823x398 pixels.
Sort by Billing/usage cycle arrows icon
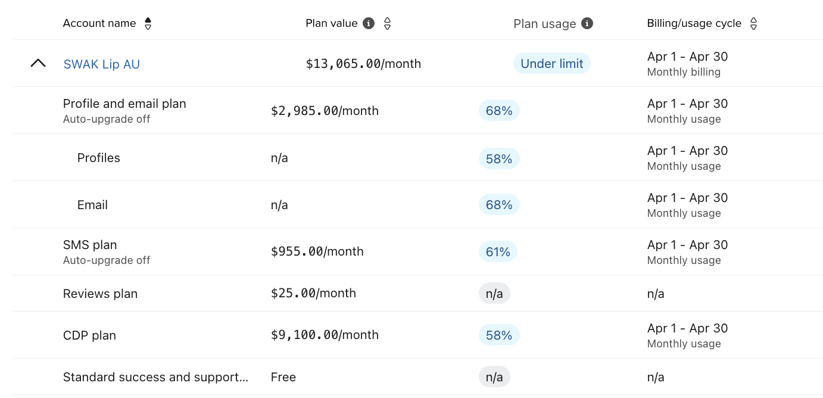click(x=753, y=24)
